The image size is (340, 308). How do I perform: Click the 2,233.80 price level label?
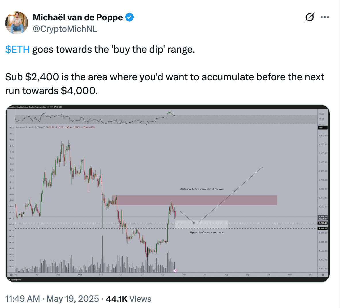point(322,223)
